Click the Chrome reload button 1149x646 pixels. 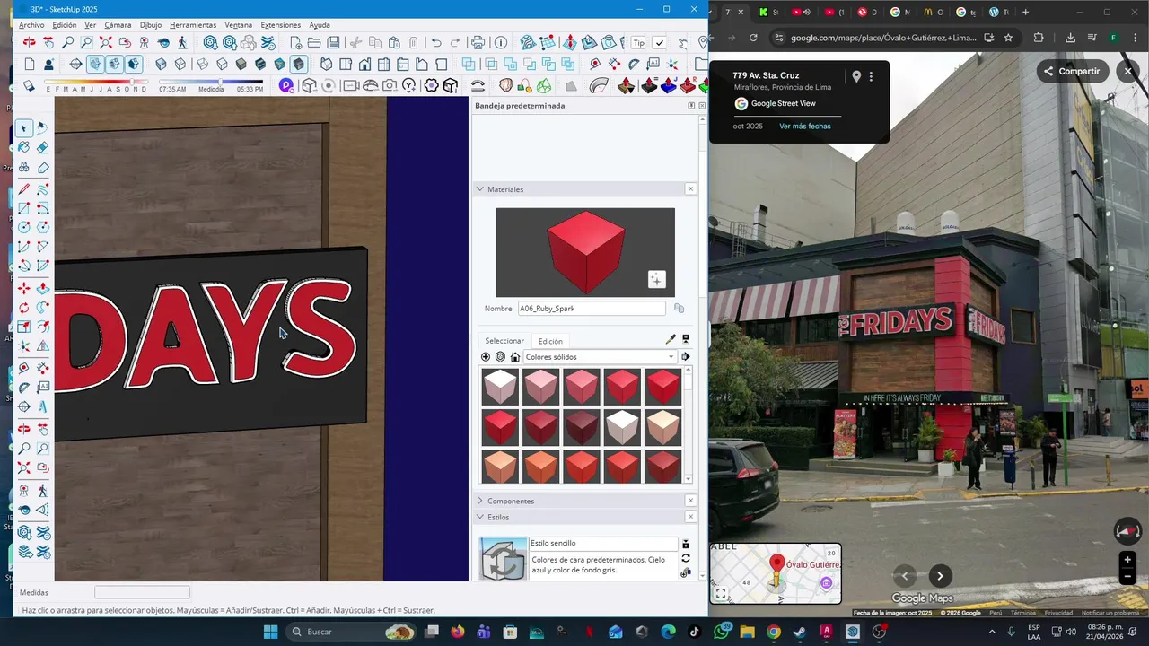(x=753, y=38)
